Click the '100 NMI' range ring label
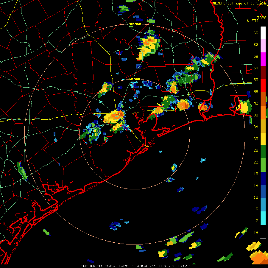Viewport: 268px width, 268px height. point(135,24)
